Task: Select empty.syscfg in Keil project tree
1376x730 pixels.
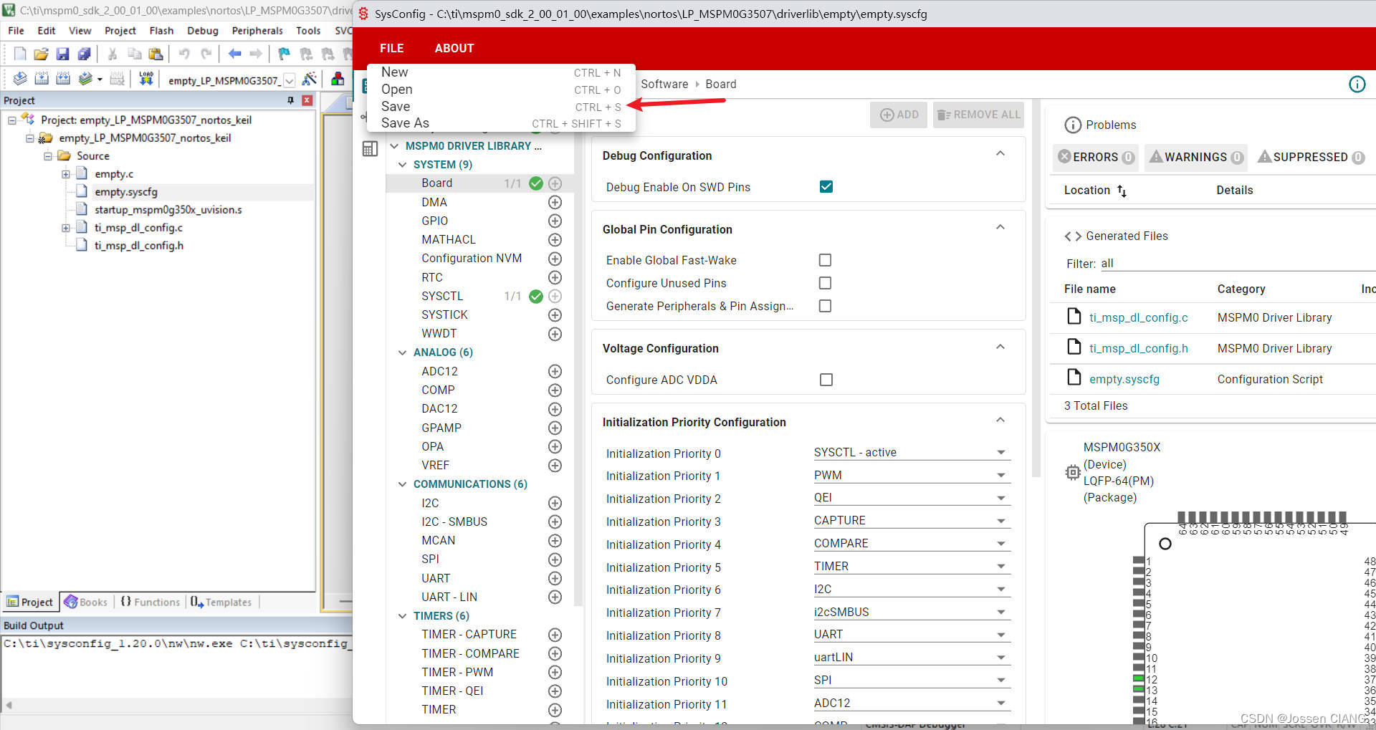Action: pyautogui.click(x=125, y=192)
